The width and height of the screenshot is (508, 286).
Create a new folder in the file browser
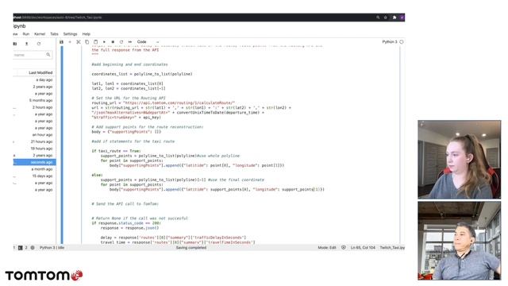15,44
